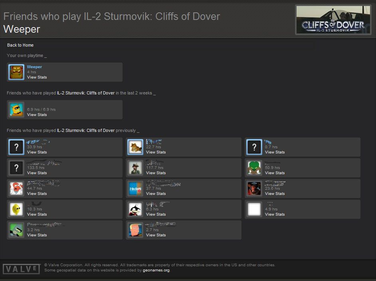
Task: Open View Stats for Weeper
Action: [x=37, y=77]
